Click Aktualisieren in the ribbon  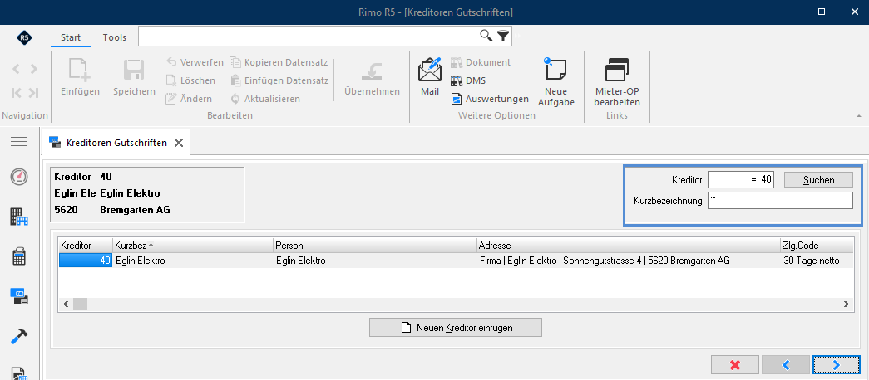[265, 99]
